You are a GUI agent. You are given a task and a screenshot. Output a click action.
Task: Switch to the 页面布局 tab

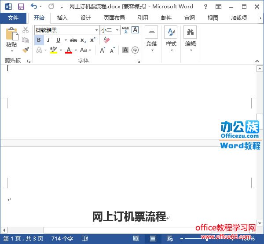tap(114, 18)
